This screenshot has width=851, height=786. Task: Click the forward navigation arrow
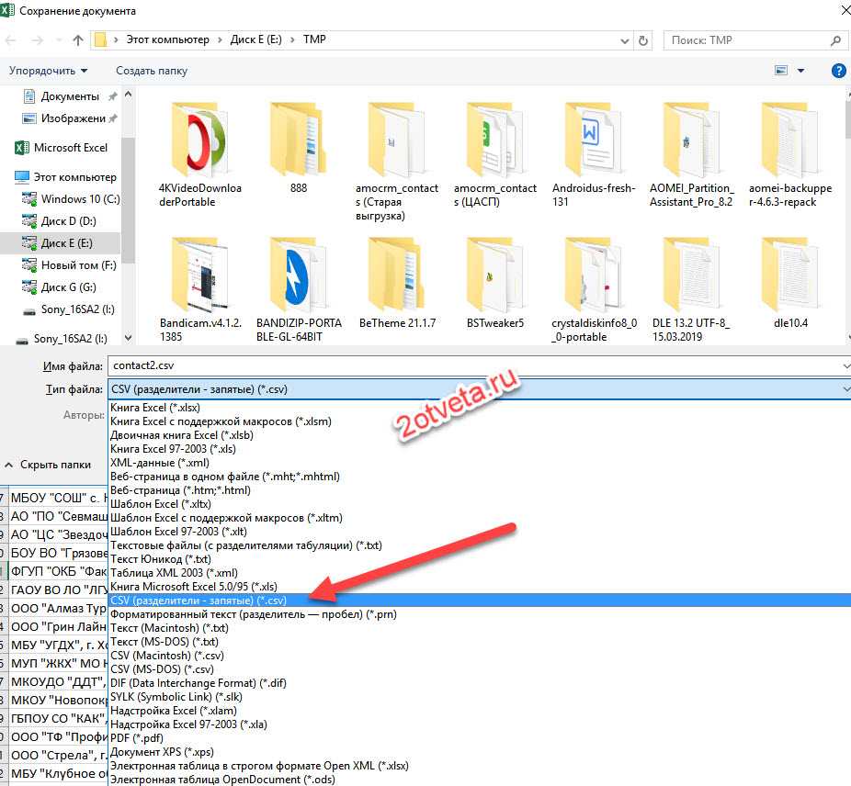pos(37,40)
